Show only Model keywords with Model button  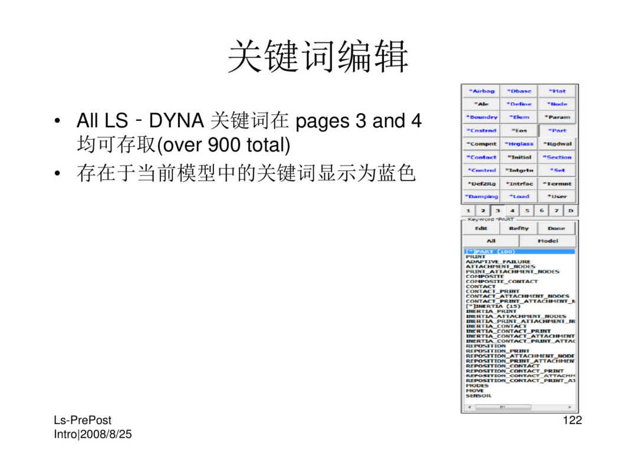tap(547, 241)
